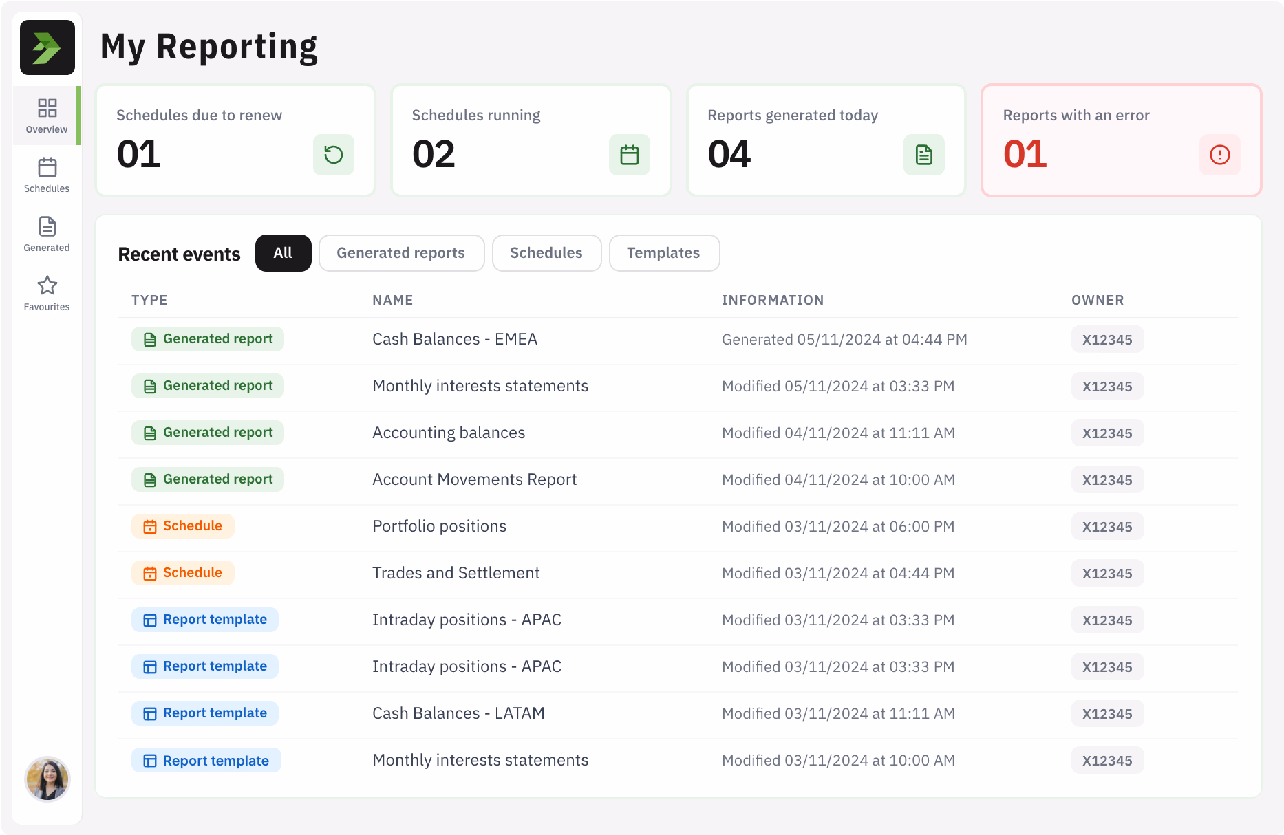Screen dimensions: 1284x835
Task: Open the Cash Balances - EMEA report name
Action: pos(455,339)
